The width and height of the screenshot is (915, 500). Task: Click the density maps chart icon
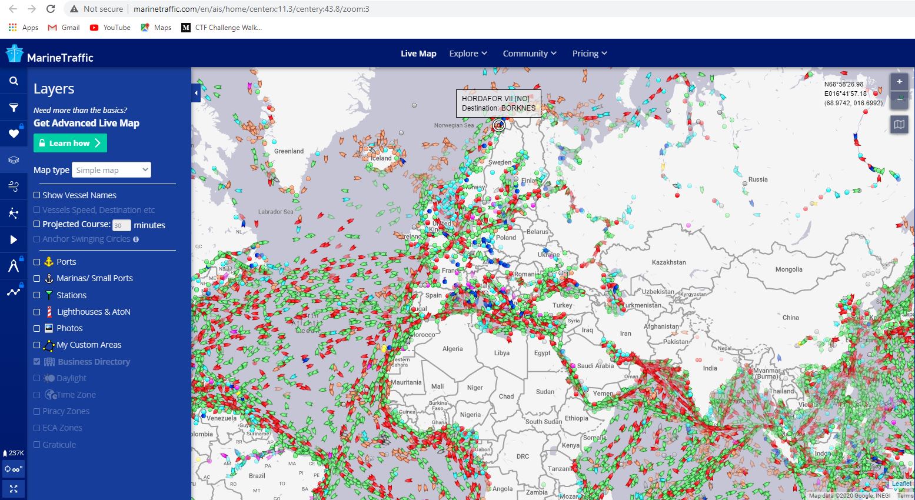[14, 291]
